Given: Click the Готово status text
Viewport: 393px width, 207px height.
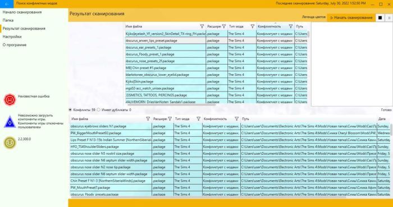Looking at the screenshot, I should pos(386,110).
